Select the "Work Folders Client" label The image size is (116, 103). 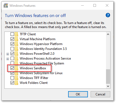tap(34, 83)
